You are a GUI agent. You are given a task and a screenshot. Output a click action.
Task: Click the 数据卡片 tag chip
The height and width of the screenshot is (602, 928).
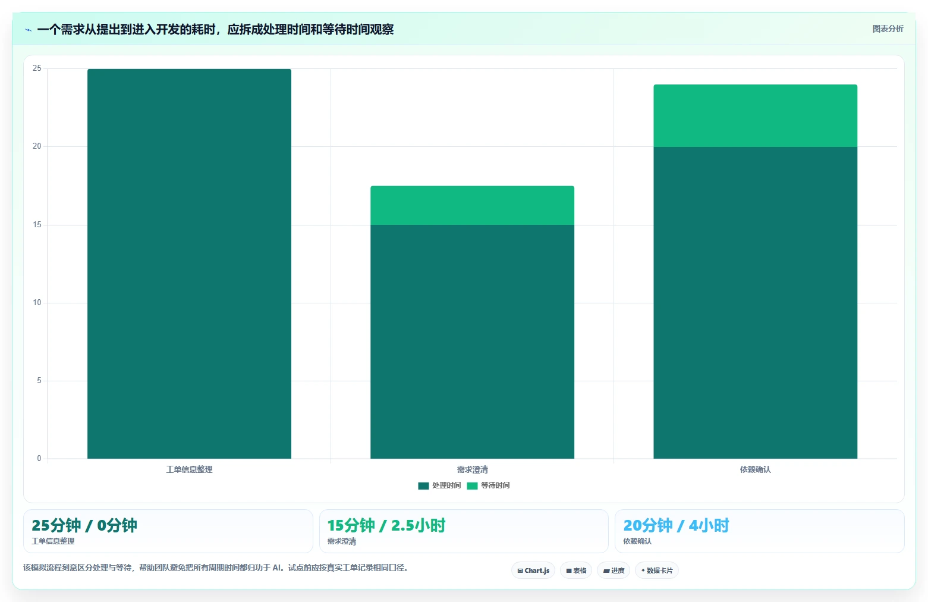point(657,570)
